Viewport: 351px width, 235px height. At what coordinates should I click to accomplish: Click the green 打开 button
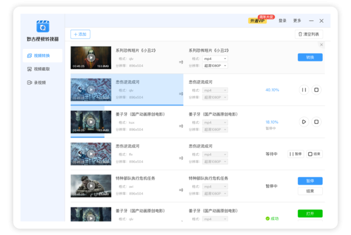point(309,213)
